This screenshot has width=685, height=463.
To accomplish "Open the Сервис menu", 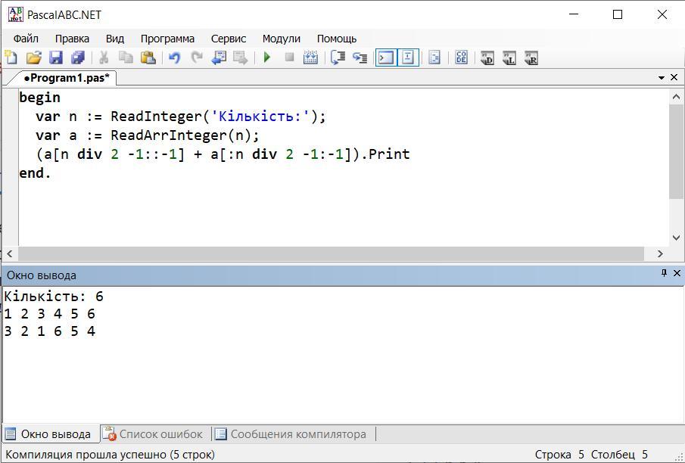I will [x=229, y=39].
